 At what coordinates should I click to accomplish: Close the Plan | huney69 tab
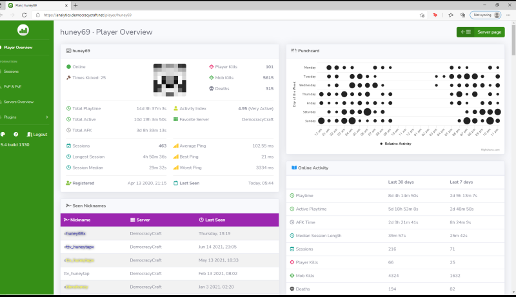66,5
